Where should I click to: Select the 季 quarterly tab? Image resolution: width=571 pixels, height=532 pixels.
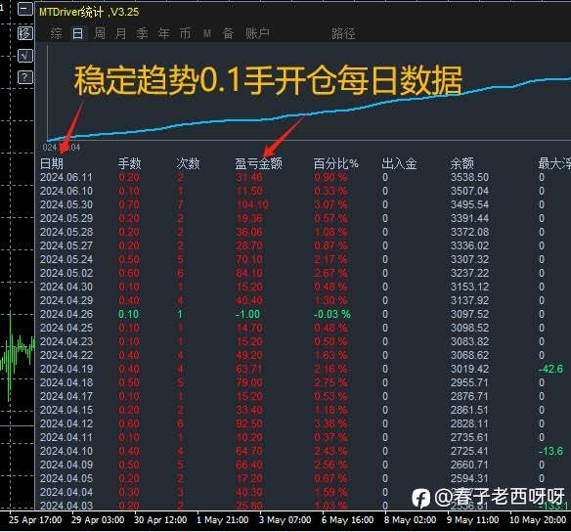[x=142, y=33]
